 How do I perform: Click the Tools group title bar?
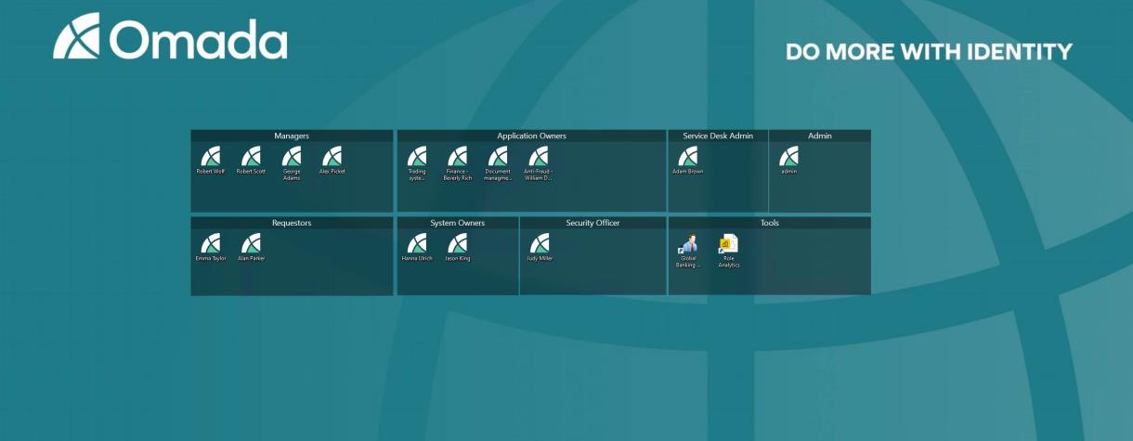pyautogui.click(x=770, y=223)
